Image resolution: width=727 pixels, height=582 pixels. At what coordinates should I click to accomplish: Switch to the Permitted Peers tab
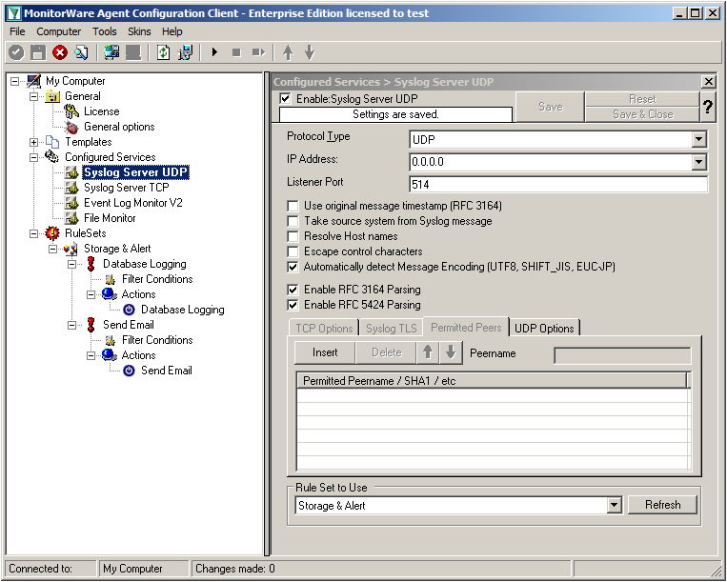(466, 327)
